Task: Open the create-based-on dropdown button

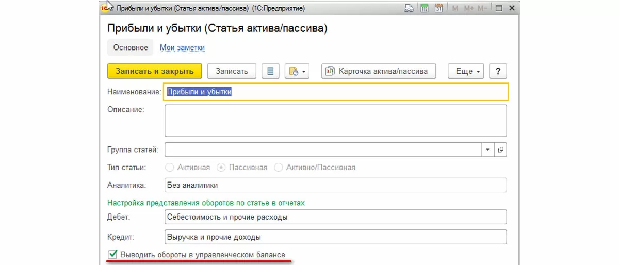Action: click(x=297, y=71)
